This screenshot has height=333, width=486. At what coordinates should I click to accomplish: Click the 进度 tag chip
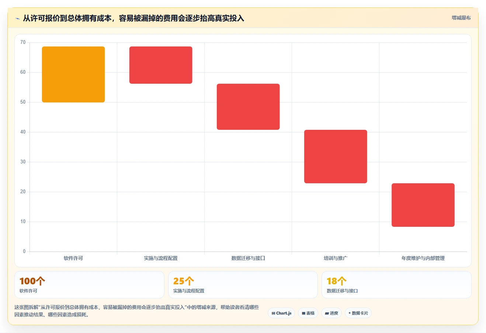coord(331,313)
